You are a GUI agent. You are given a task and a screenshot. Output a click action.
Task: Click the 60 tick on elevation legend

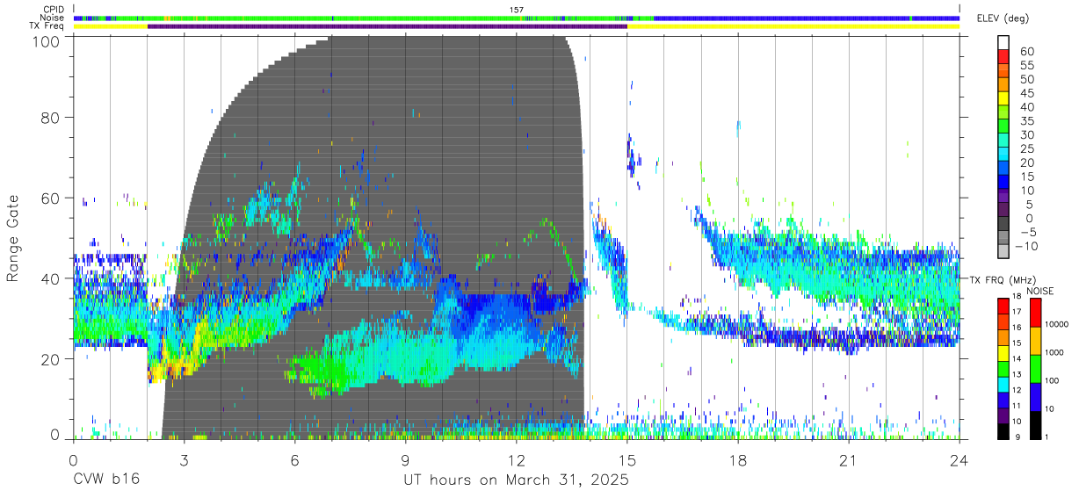1026,51
